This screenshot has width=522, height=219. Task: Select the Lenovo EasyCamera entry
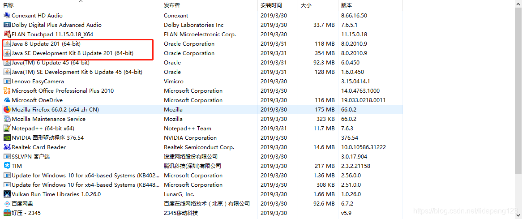[38, 81]
